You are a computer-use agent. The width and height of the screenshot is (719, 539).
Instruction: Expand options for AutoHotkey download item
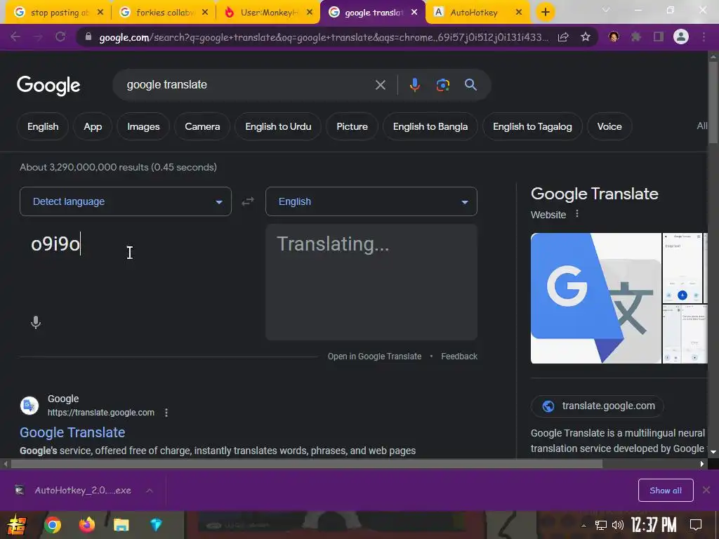click(150, 491)
